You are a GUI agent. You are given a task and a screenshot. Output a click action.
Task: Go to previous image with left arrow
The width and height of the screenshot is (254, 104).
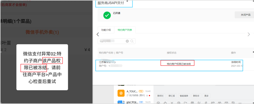coord(98,34)
